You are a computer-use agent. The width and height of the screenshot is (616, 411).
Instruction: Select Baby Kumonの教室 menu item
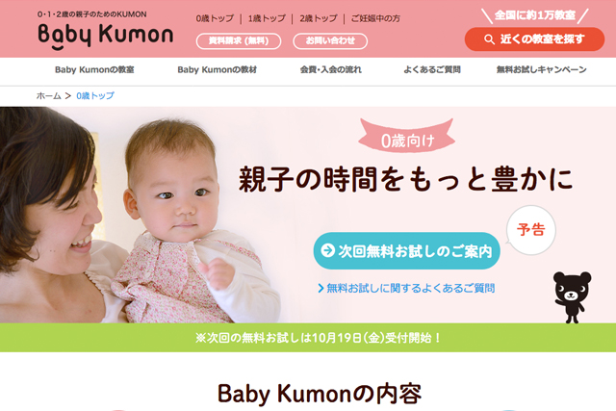(94, 70)
